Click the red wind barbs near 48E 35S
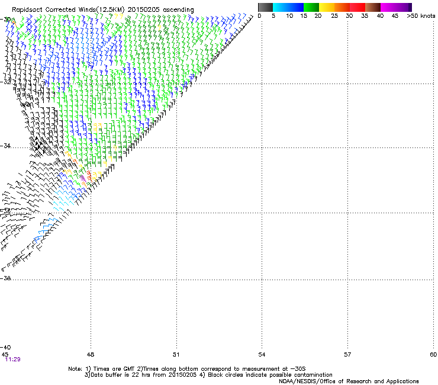The width and height of the screenshot is (438, 385). click(89, 176)
